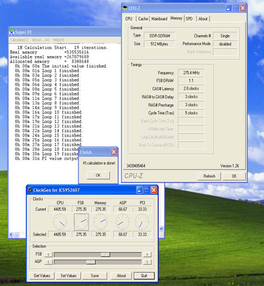Click 'PI calculation is done!' message text
The width and height of the screenshot is (264, 286).
(99, 163)
